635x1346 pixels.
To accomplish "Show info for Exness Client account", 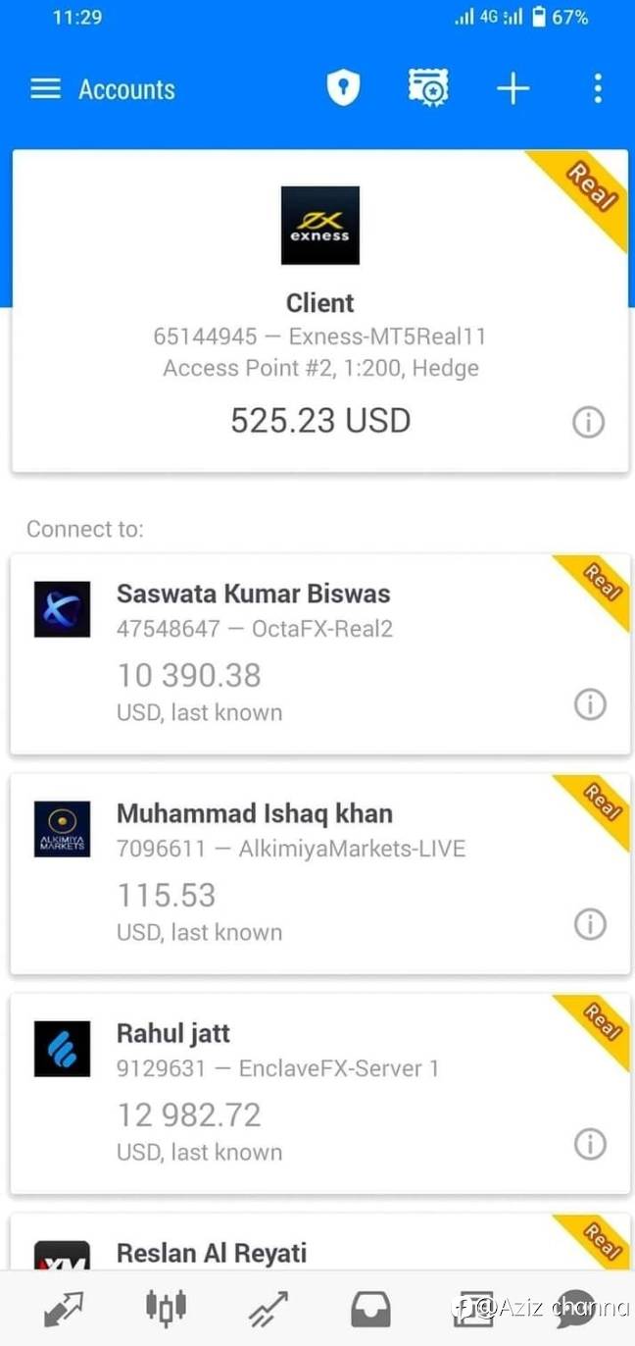I will click(588, 423).
